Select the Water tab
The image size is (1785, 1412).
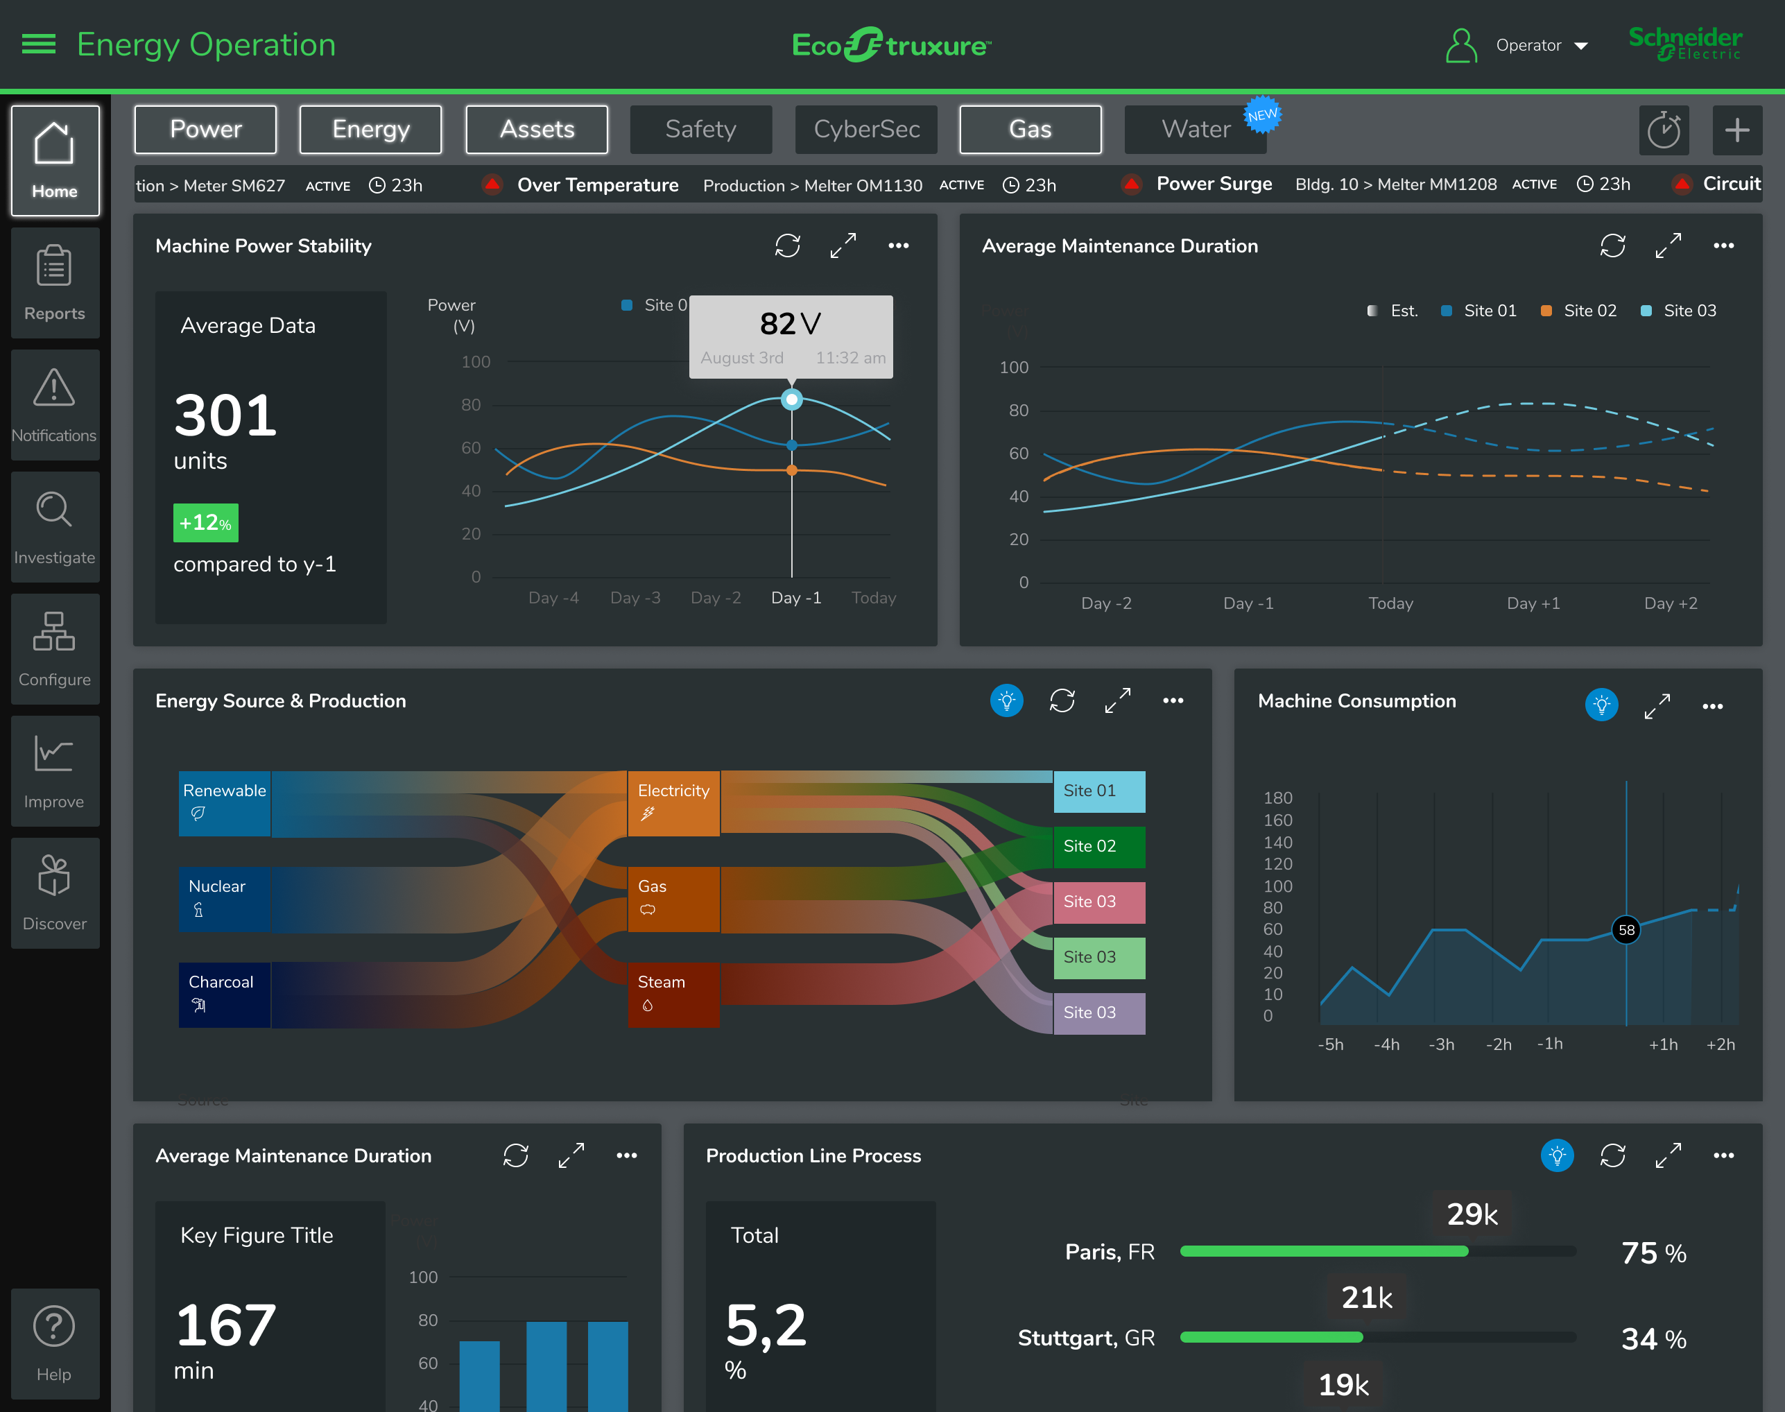tap(1195, 130)
